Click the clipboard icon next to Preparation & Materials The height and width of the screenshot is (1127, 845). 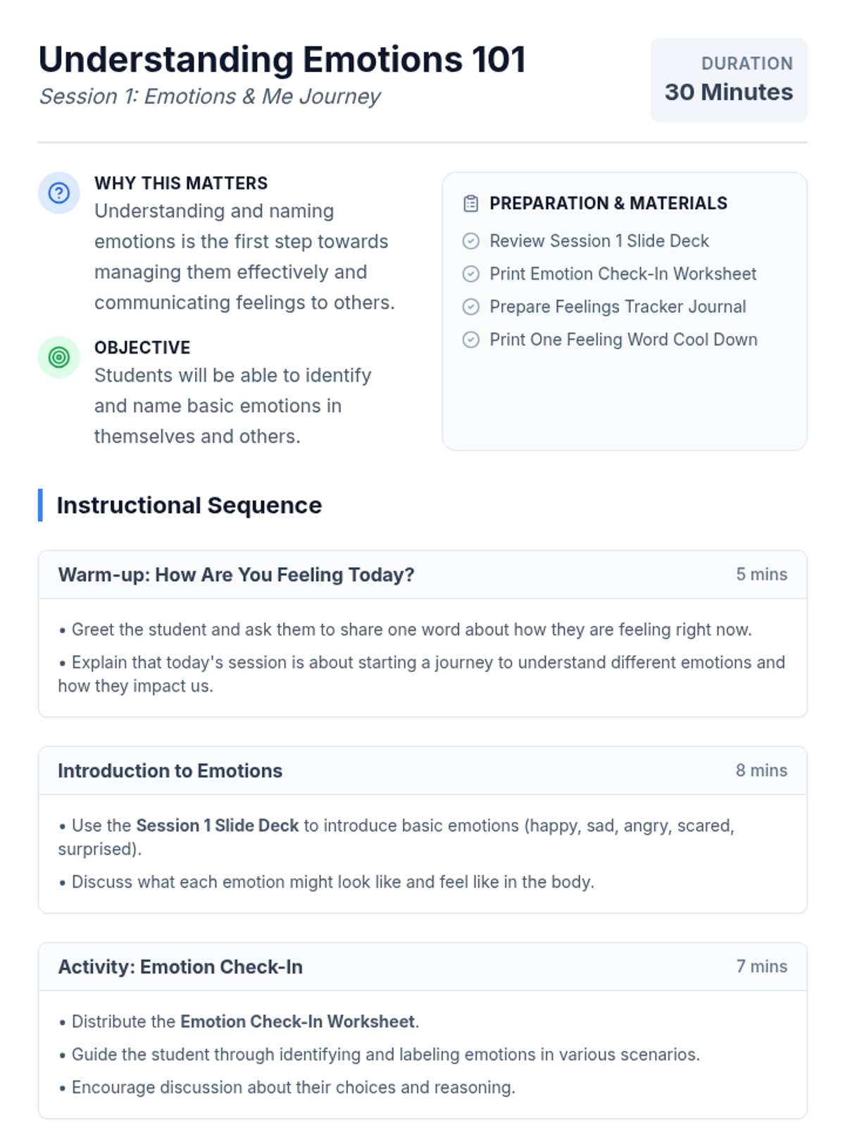tap(470, 204)
